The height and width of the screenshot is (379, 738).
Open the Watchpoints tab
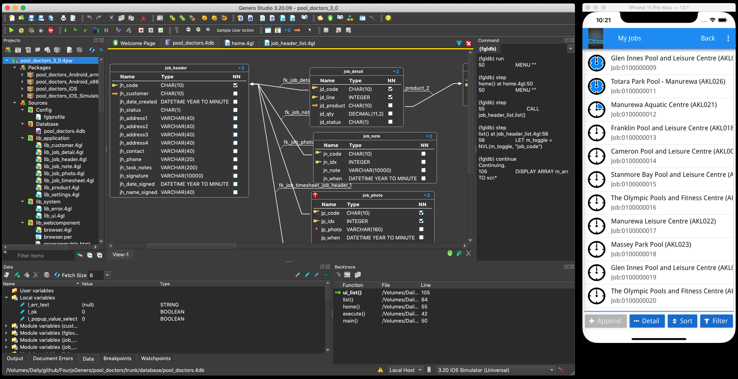pos(156,358)
